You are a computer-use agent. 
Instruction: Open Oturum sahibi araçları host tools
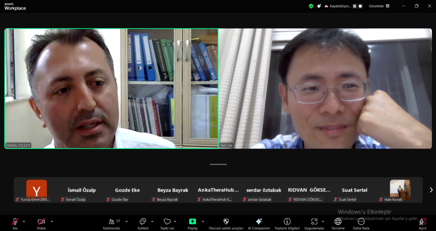[226, 224]
